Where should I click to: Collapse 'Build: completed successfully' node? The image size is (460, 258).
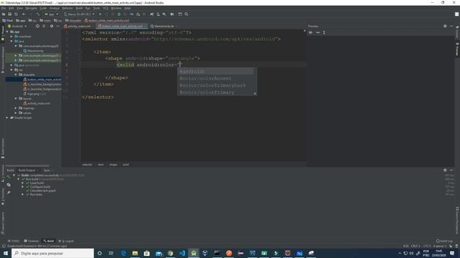tap(14, 175)
